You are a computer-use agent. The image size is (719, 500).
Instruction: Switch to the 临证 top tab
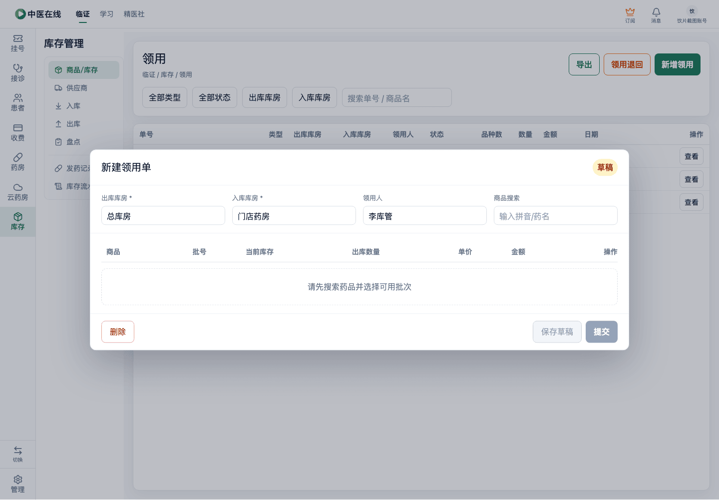(x=83, y=14)
